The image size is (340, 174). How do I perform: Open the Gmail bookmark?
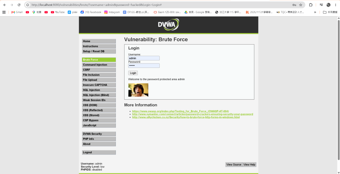[x=17, y=12]
